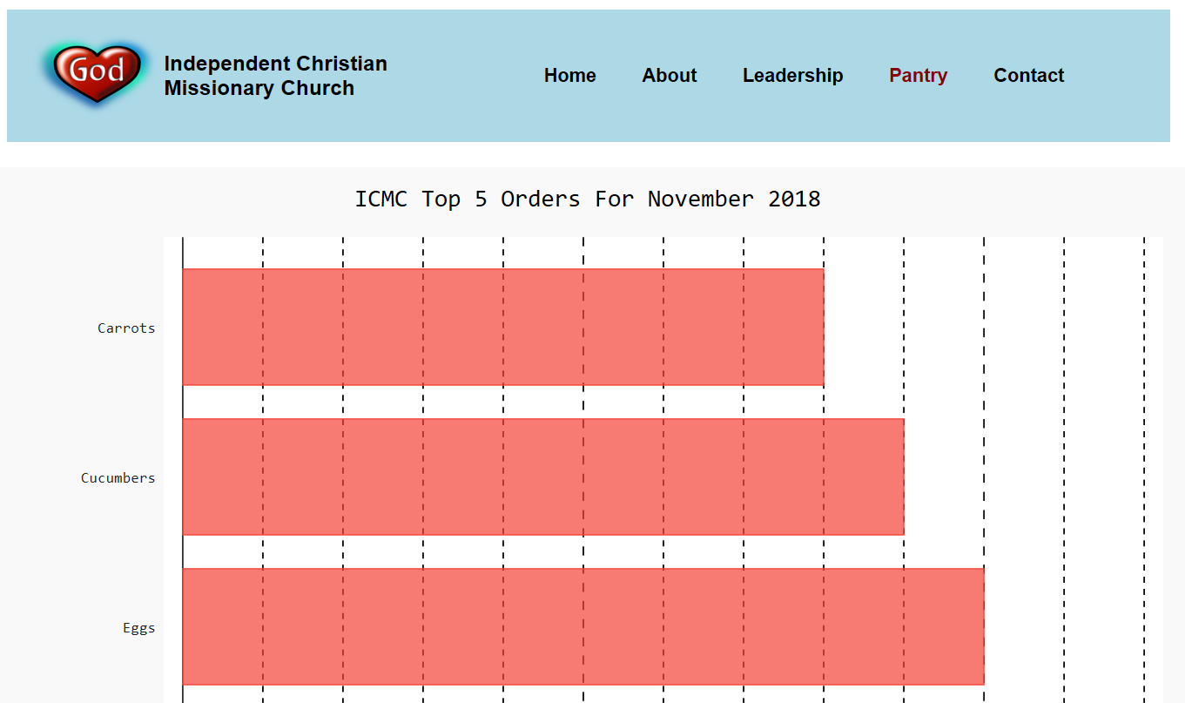Viewport: 1185px width, 703px height.
Task: Open the About page
Action: point(669,76)
